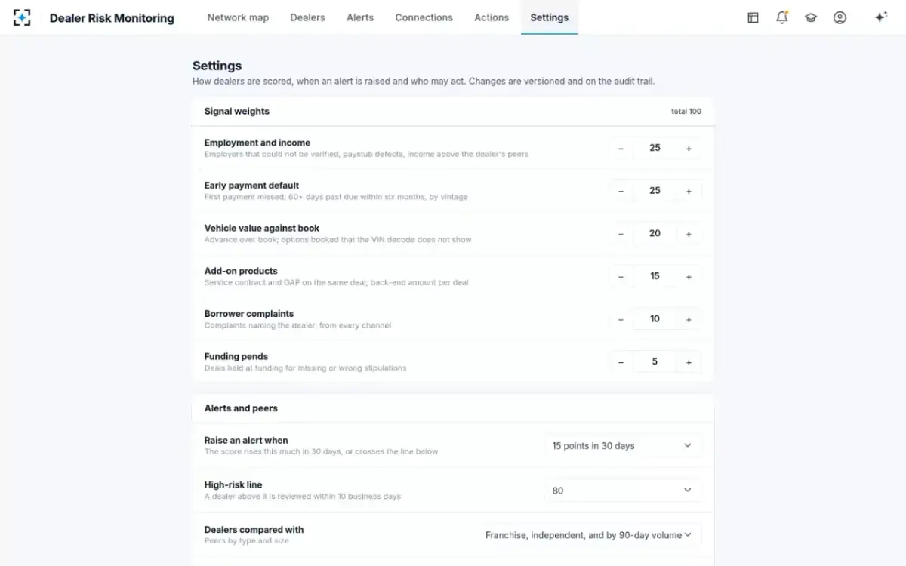Click Funding pends value field 5
This screenshot has width=906, height=566.
[655, 362]
